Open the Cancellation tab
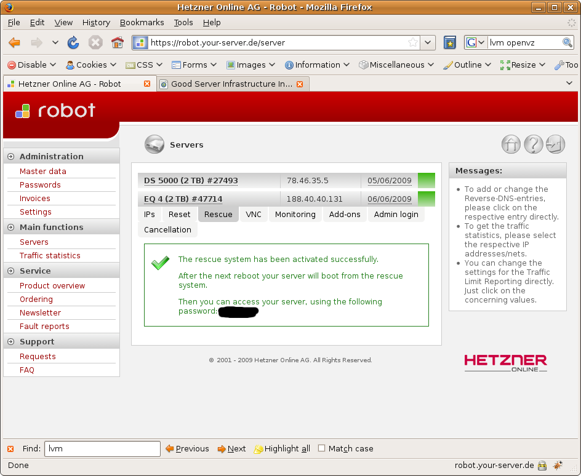 (x=167, y=230)
